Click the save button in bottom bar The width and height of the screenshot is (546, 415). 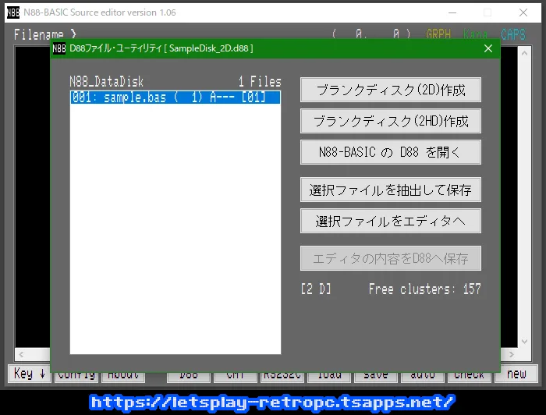click(376, 374)
